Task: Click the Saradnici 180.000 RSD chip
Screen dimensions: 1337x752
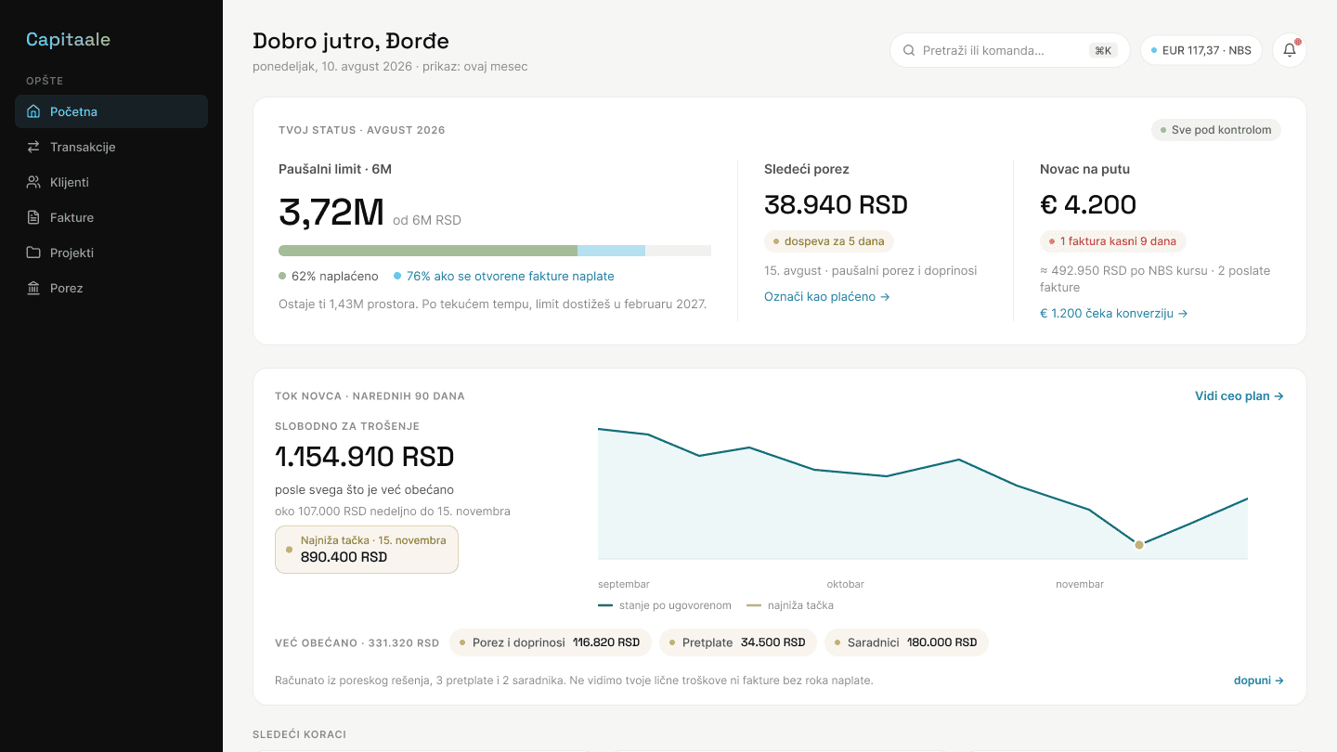Action: tap(906, 642)
